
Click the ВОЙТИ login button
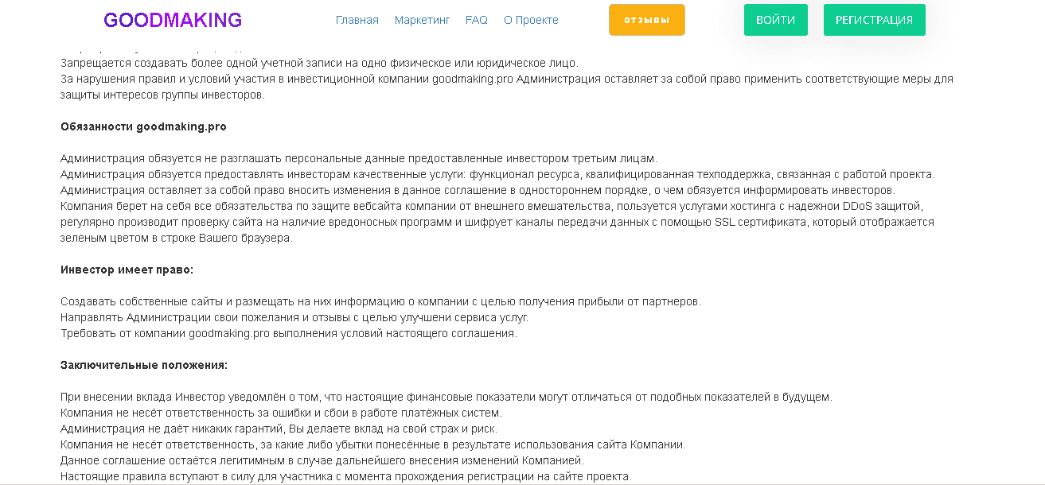pos(774,19)
